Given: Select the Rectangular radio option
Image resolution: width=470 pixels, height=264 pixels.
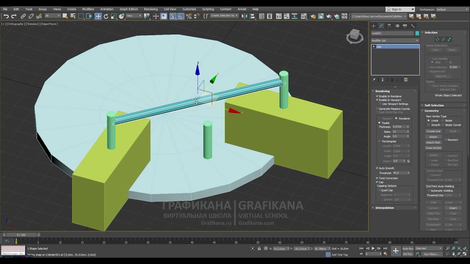Looking at the screenshot, I should click(x=379, y=141).
